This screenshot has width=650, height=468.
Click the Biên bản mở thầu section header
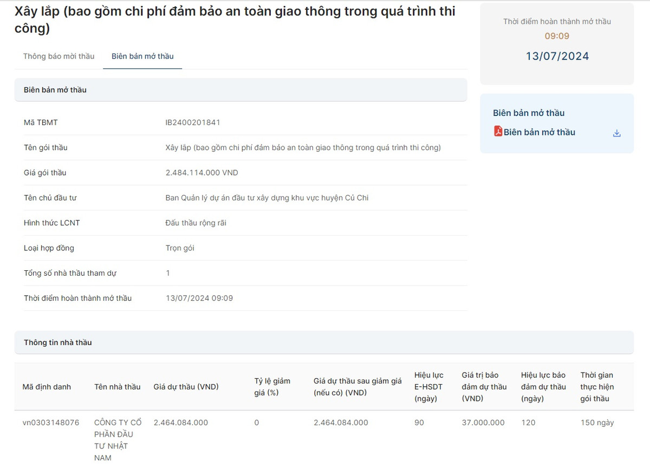click(55, 90)
